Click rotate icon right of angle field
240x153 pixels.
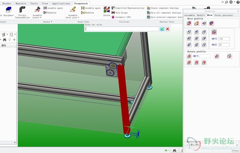point(217,56)
